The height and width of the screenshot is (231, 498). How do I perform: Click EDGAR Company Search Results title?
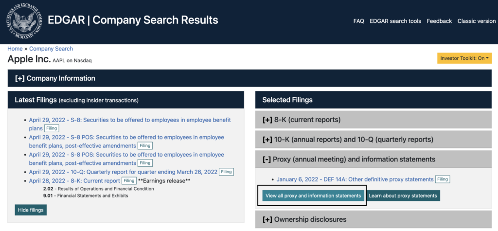tap(133, 20)
